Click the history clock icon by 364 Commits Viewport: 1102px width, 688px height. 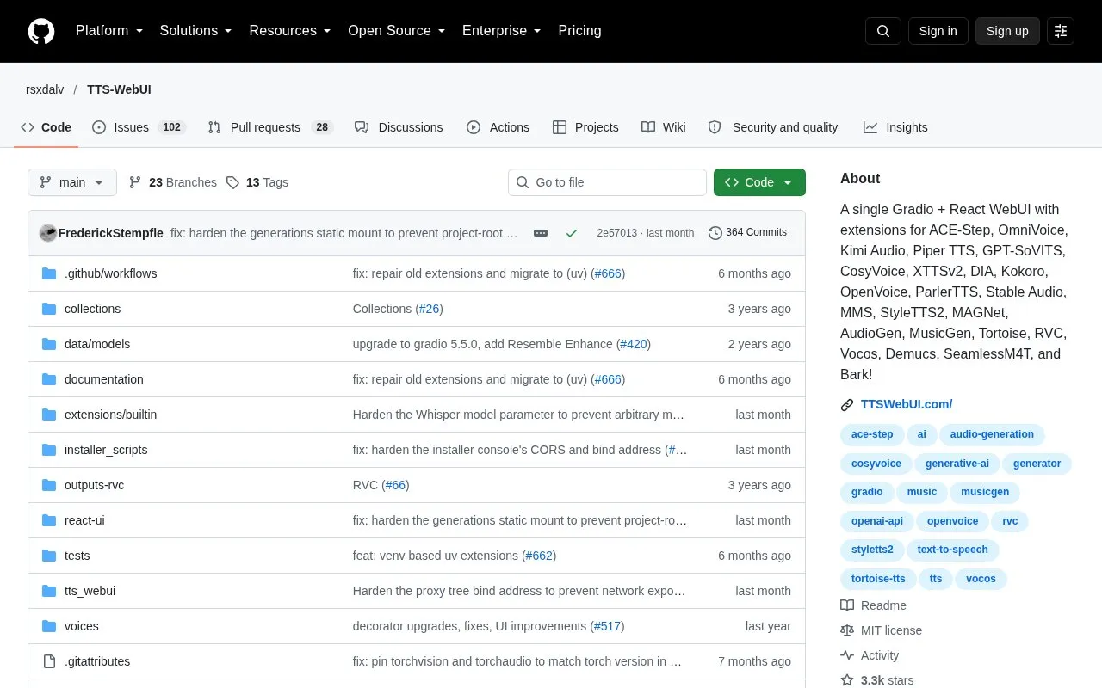715,233
